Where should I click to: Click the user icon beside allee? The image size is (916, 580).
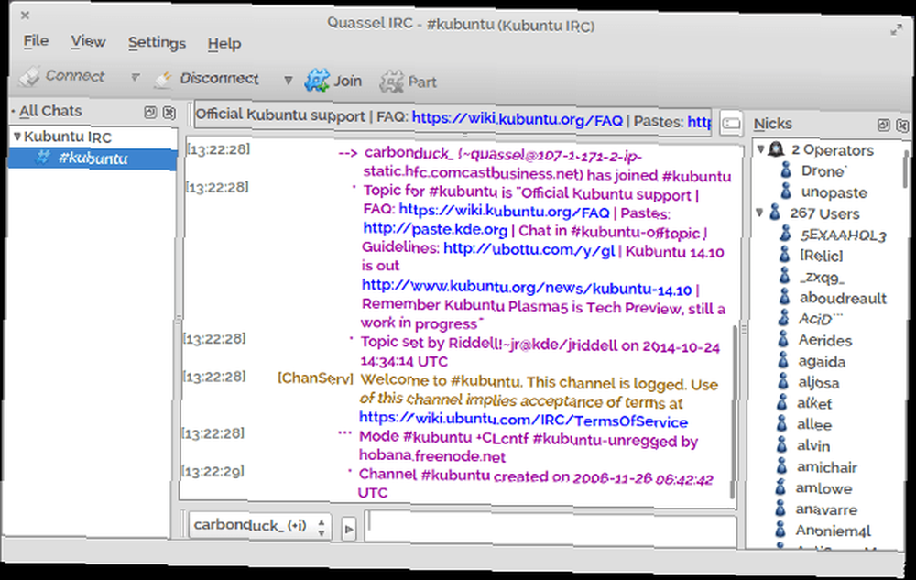782,423
